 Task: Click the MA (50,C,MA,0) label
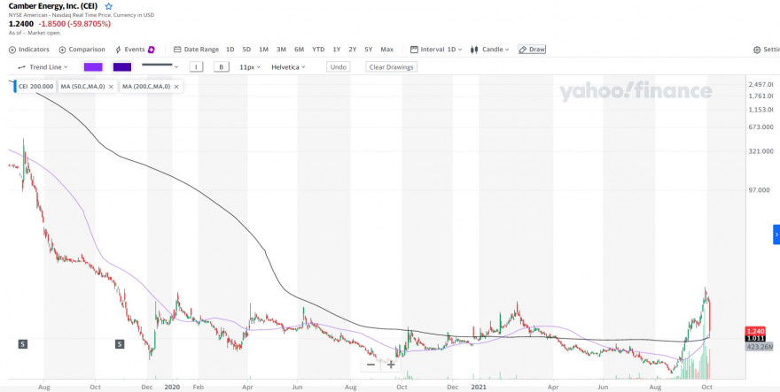pyautogui.click(x=82, y=87)
